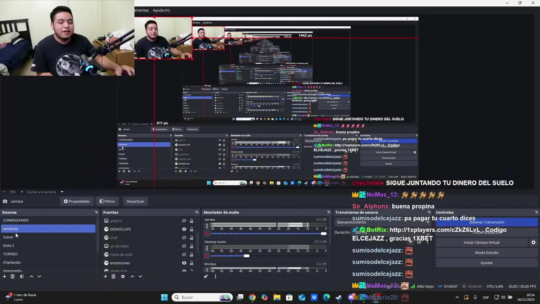
Task: Open the Mic/Aux channel options dots
Action: click(207, 270)
